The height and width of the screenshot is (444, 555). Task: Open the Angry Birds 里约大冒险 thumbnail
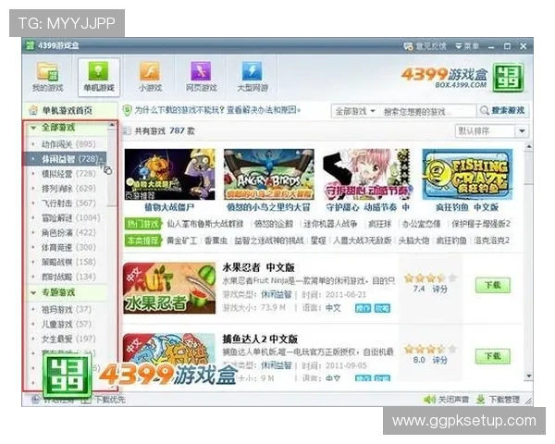[x=269, y=175]
